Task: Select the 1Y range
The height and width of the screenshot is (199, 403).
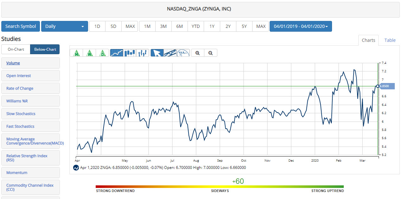Action: pos(212,26)
